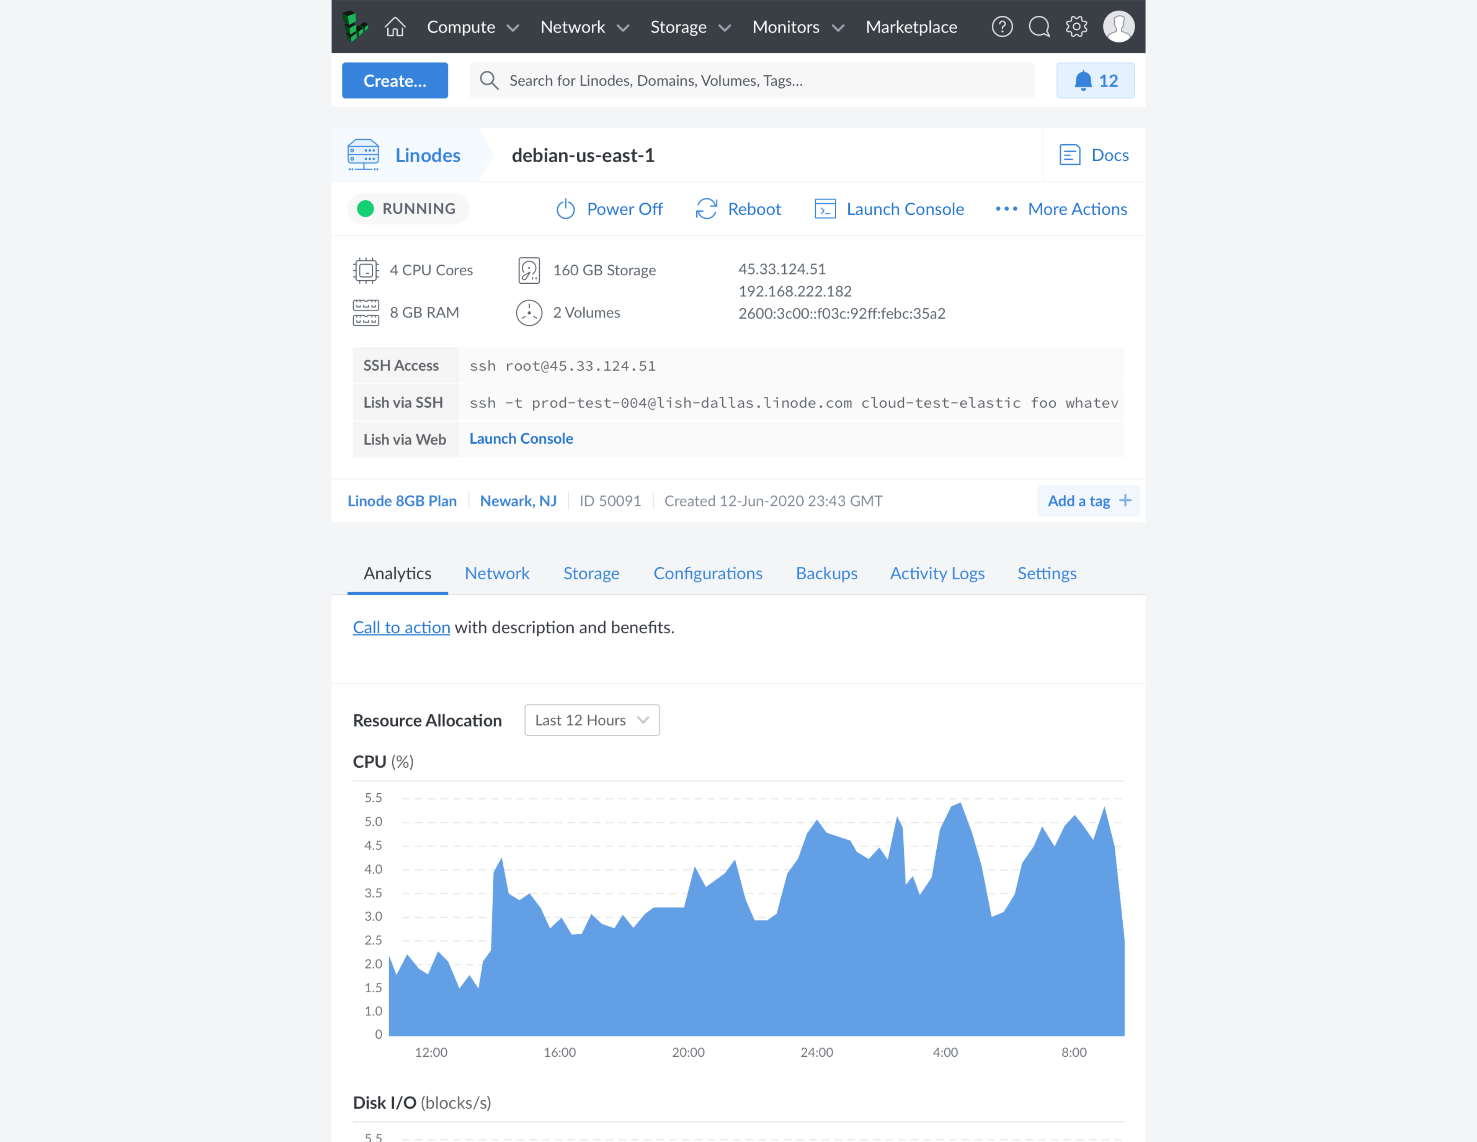Click the RAM memory icon

(x=366, y=313)
